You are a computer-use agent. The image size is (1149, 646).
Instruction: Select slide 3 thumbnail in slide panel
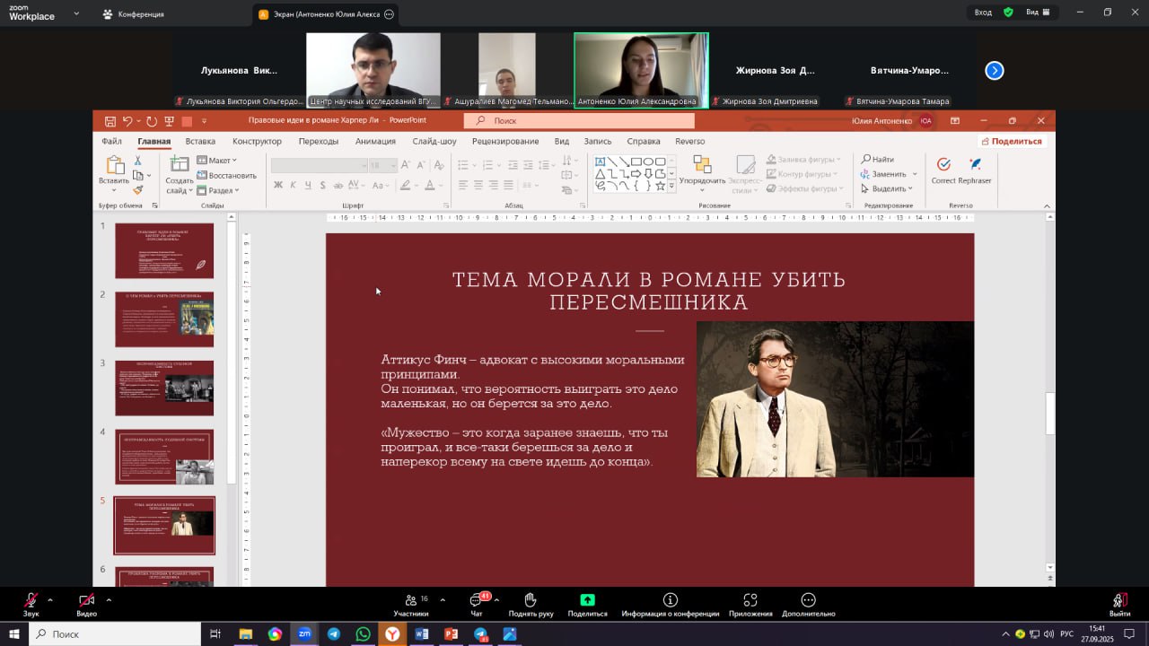[164, 388]
